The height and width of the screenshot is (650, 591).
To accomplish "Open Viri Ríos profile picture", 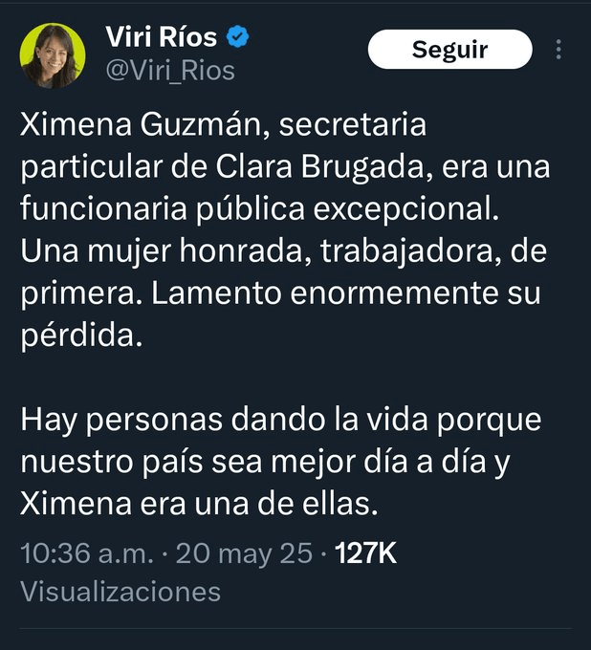I will pos(53,55).
